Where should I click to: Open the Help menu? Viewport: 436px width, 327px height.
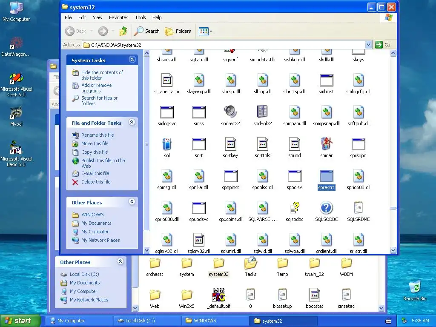coord(157,17)
